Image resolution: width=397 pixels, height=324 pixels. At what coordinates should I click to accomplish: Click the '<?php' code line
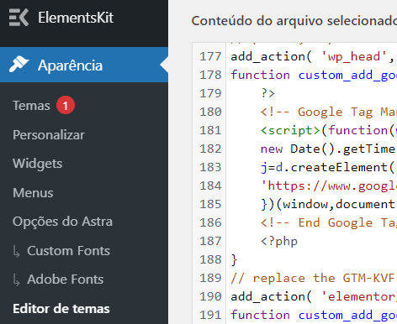point(279,242)
